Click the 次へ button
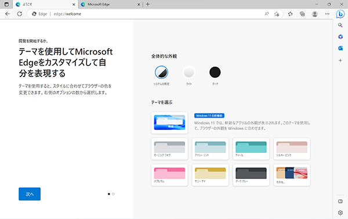 pos(30,194)
